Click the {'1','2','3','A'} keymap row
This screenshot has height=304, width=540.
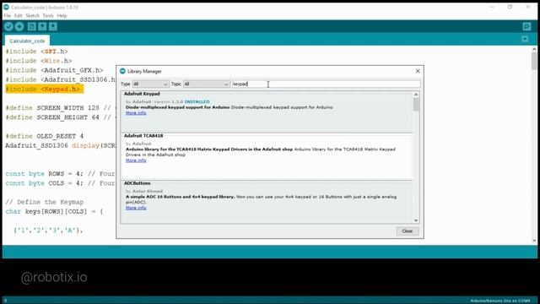pyautogui.click(x=48, y=231)
